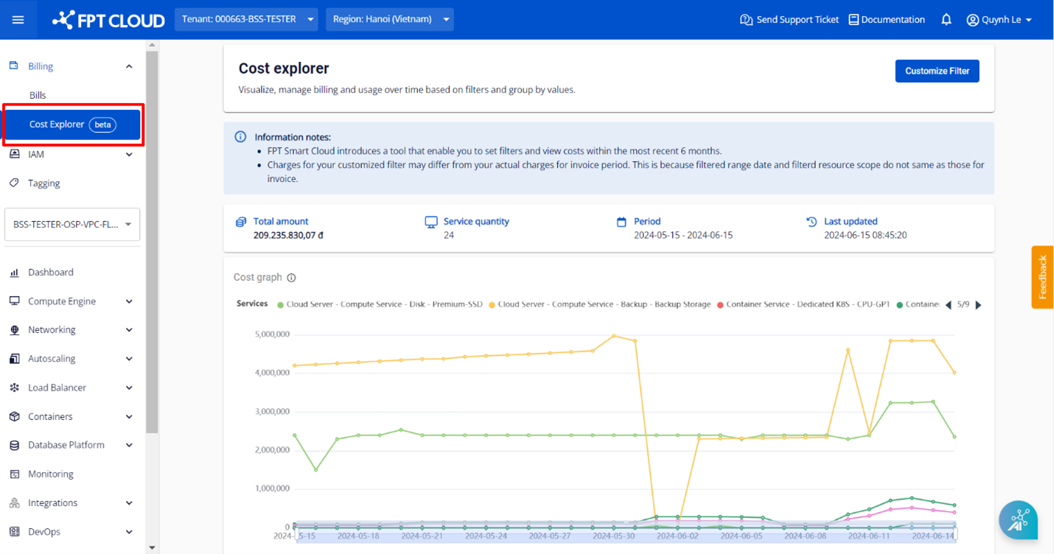Open the Tenant 000663-BSS-TESTER dropdown
This screenshot has width=1054, height=554.
(x=246, y=19)
